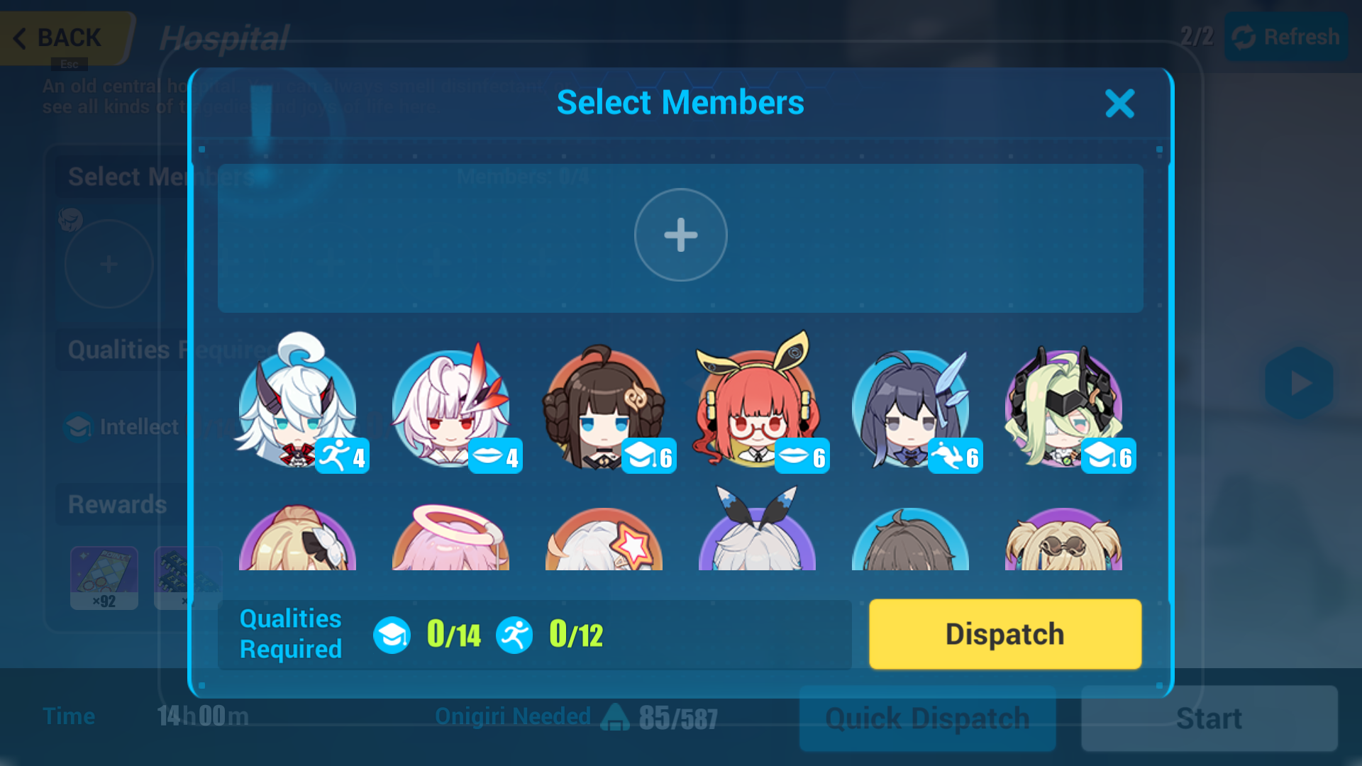
Task: Select blonde twin-tail goggles character
Action: [x=1064, y=539]
